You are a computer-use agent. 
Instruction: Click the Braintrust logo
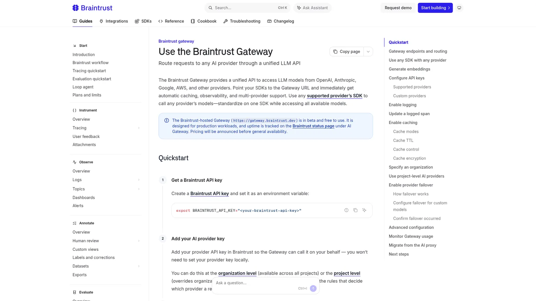click(92, 8)
